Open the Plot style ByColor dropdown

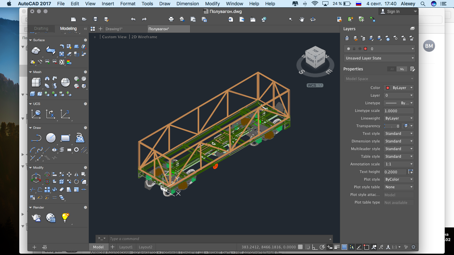pos(399,179)
